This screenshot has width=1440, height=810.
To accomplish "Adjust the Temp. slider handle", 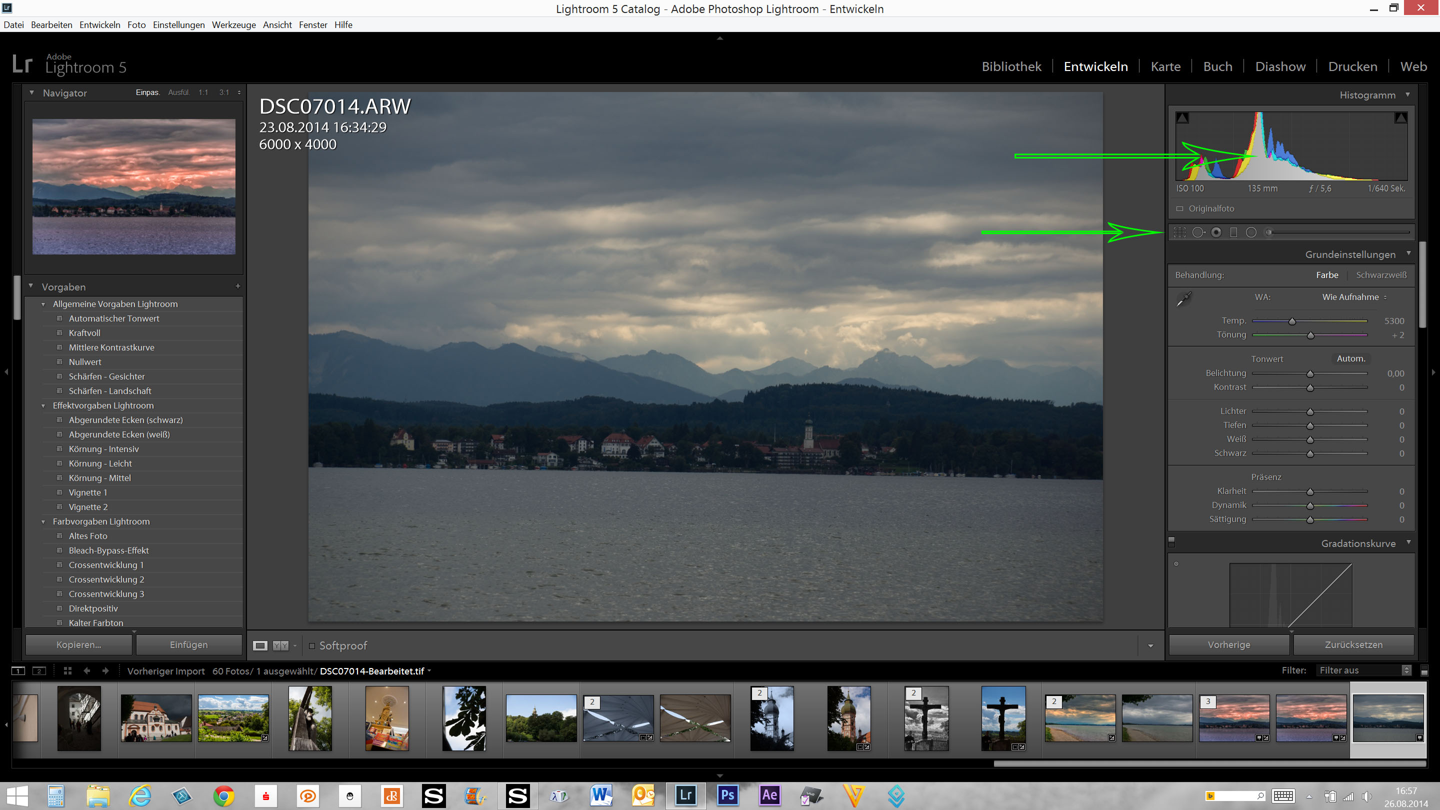I will (1292, 321).
